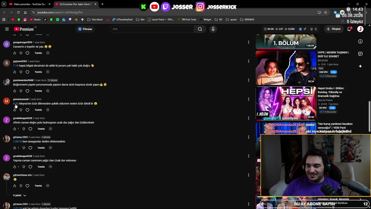Click the "Oluştur" create button
This screenshot has width=371, height=209.
coord(334,29)
